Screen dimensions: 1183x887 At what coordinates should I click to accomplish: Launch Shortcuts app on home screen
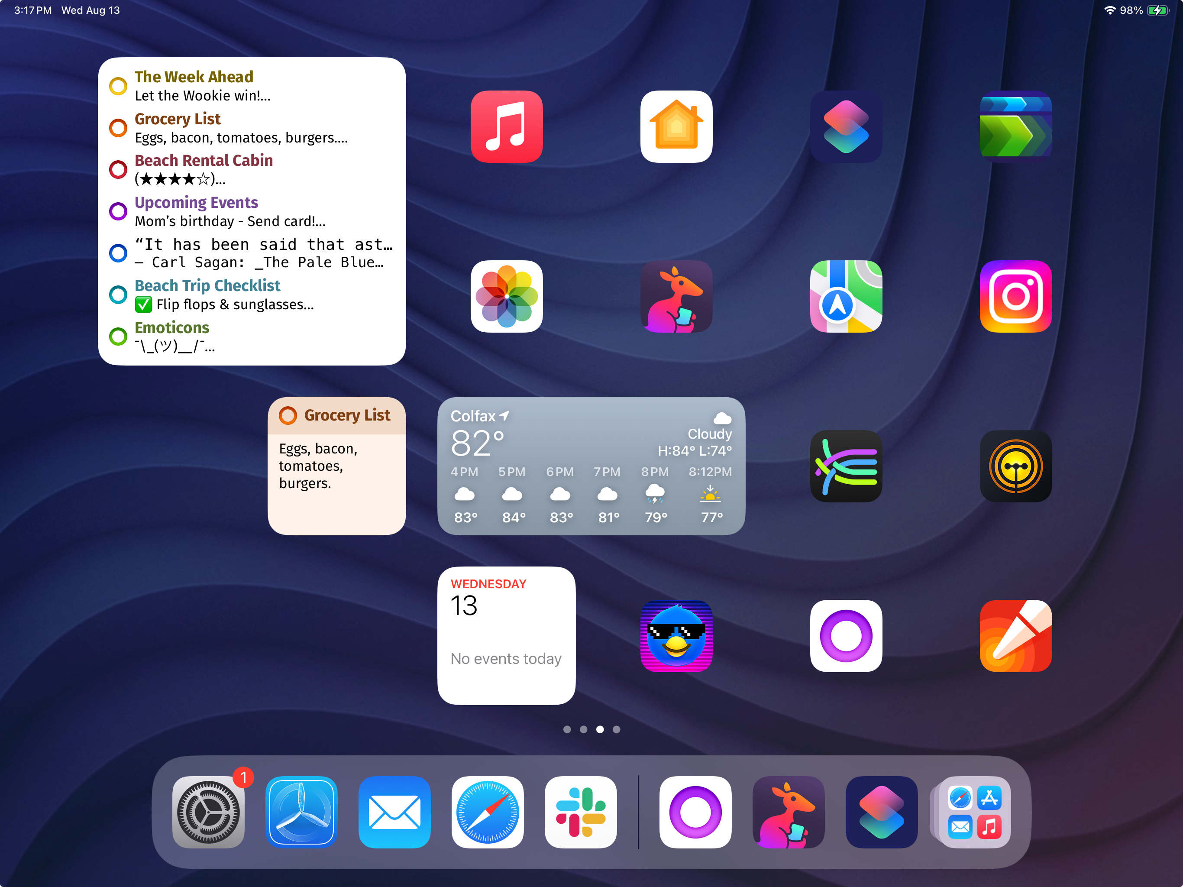(846, 126)
